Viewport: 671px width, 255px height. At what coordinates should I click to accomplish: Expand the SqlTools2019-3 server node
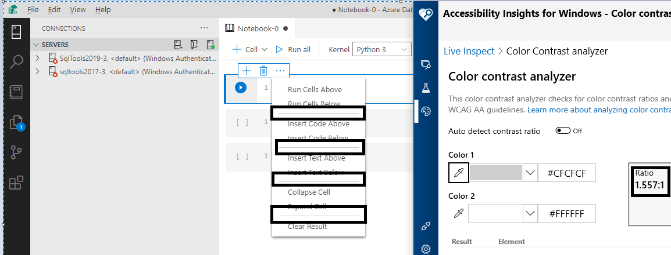click(x=38, y=57)
